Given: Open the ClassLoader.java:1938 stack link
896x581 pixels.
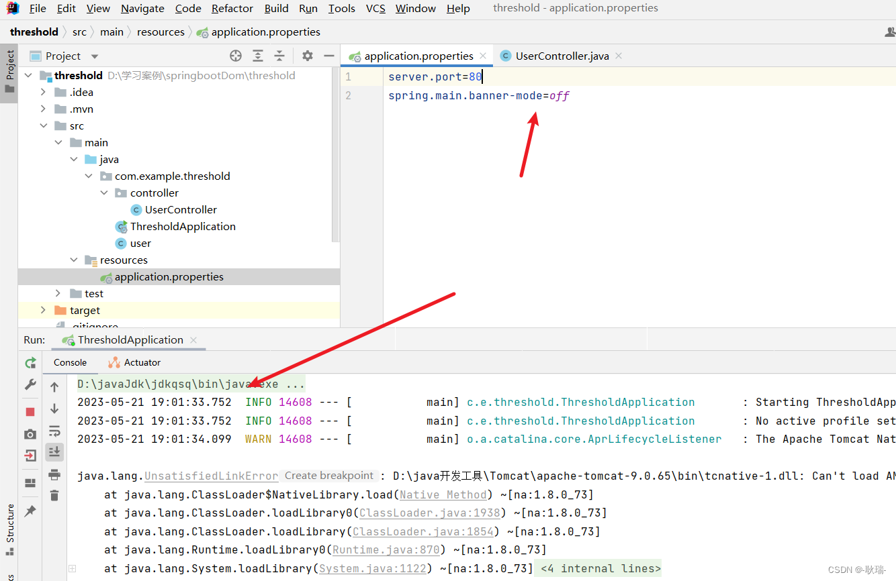Looking at the screenshot, I should (430, 513).
